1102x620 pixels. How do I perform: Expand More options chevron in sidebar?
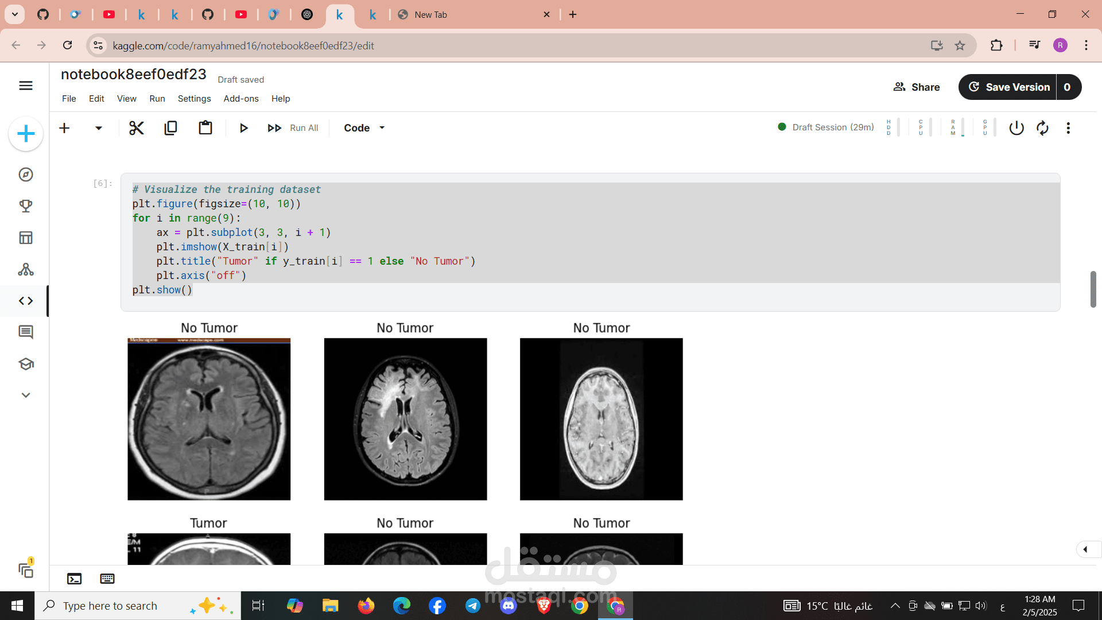(26, 395)
